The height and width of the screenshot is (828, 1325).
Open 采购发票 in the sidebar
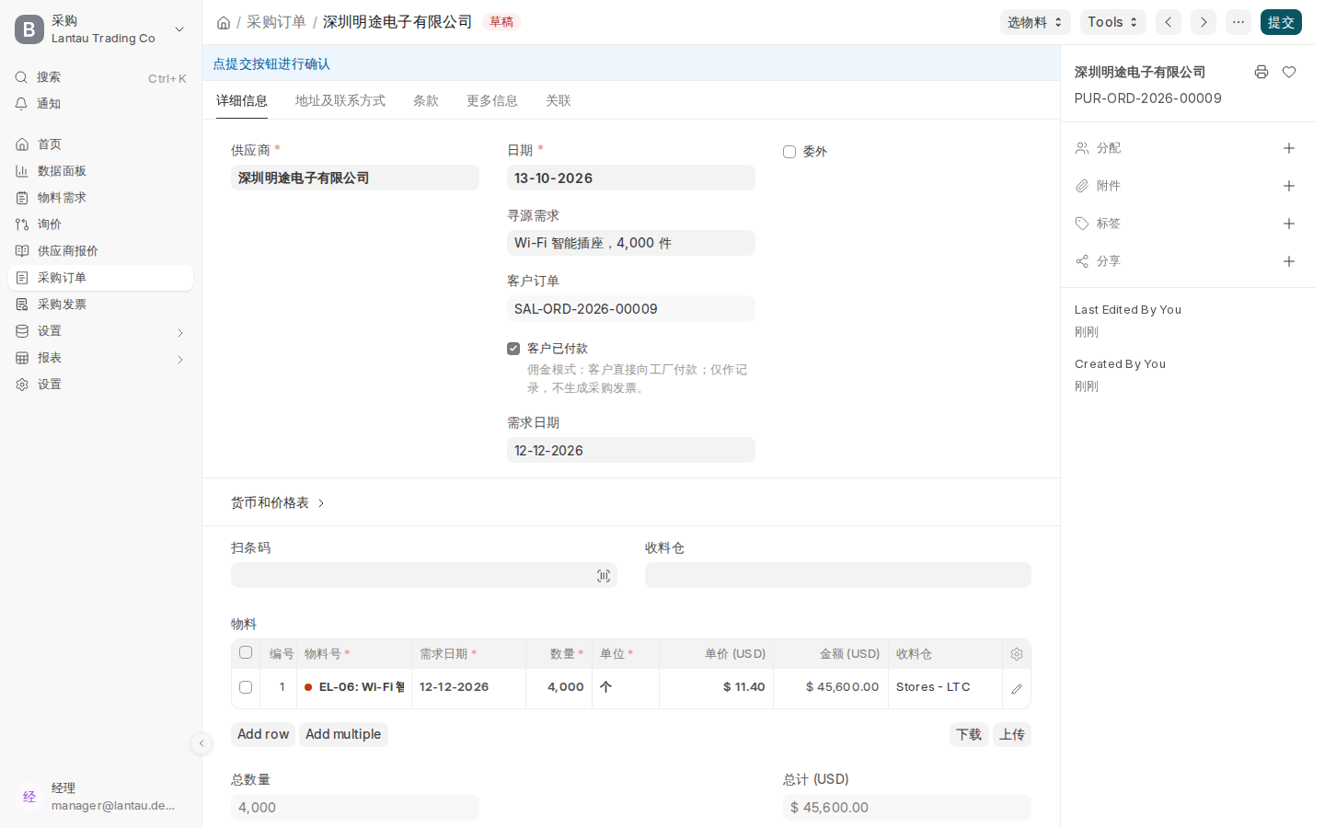[x=100, y=305]
